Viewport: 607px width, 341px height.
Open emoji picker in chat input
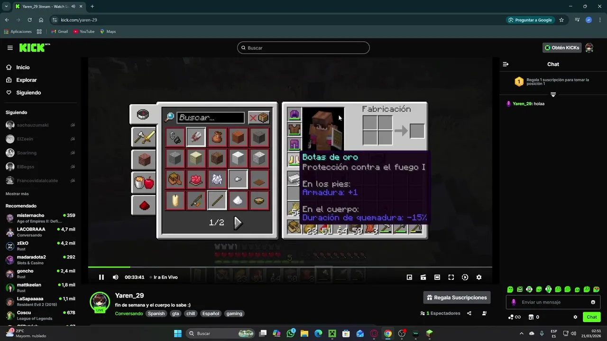pos(593,302)
